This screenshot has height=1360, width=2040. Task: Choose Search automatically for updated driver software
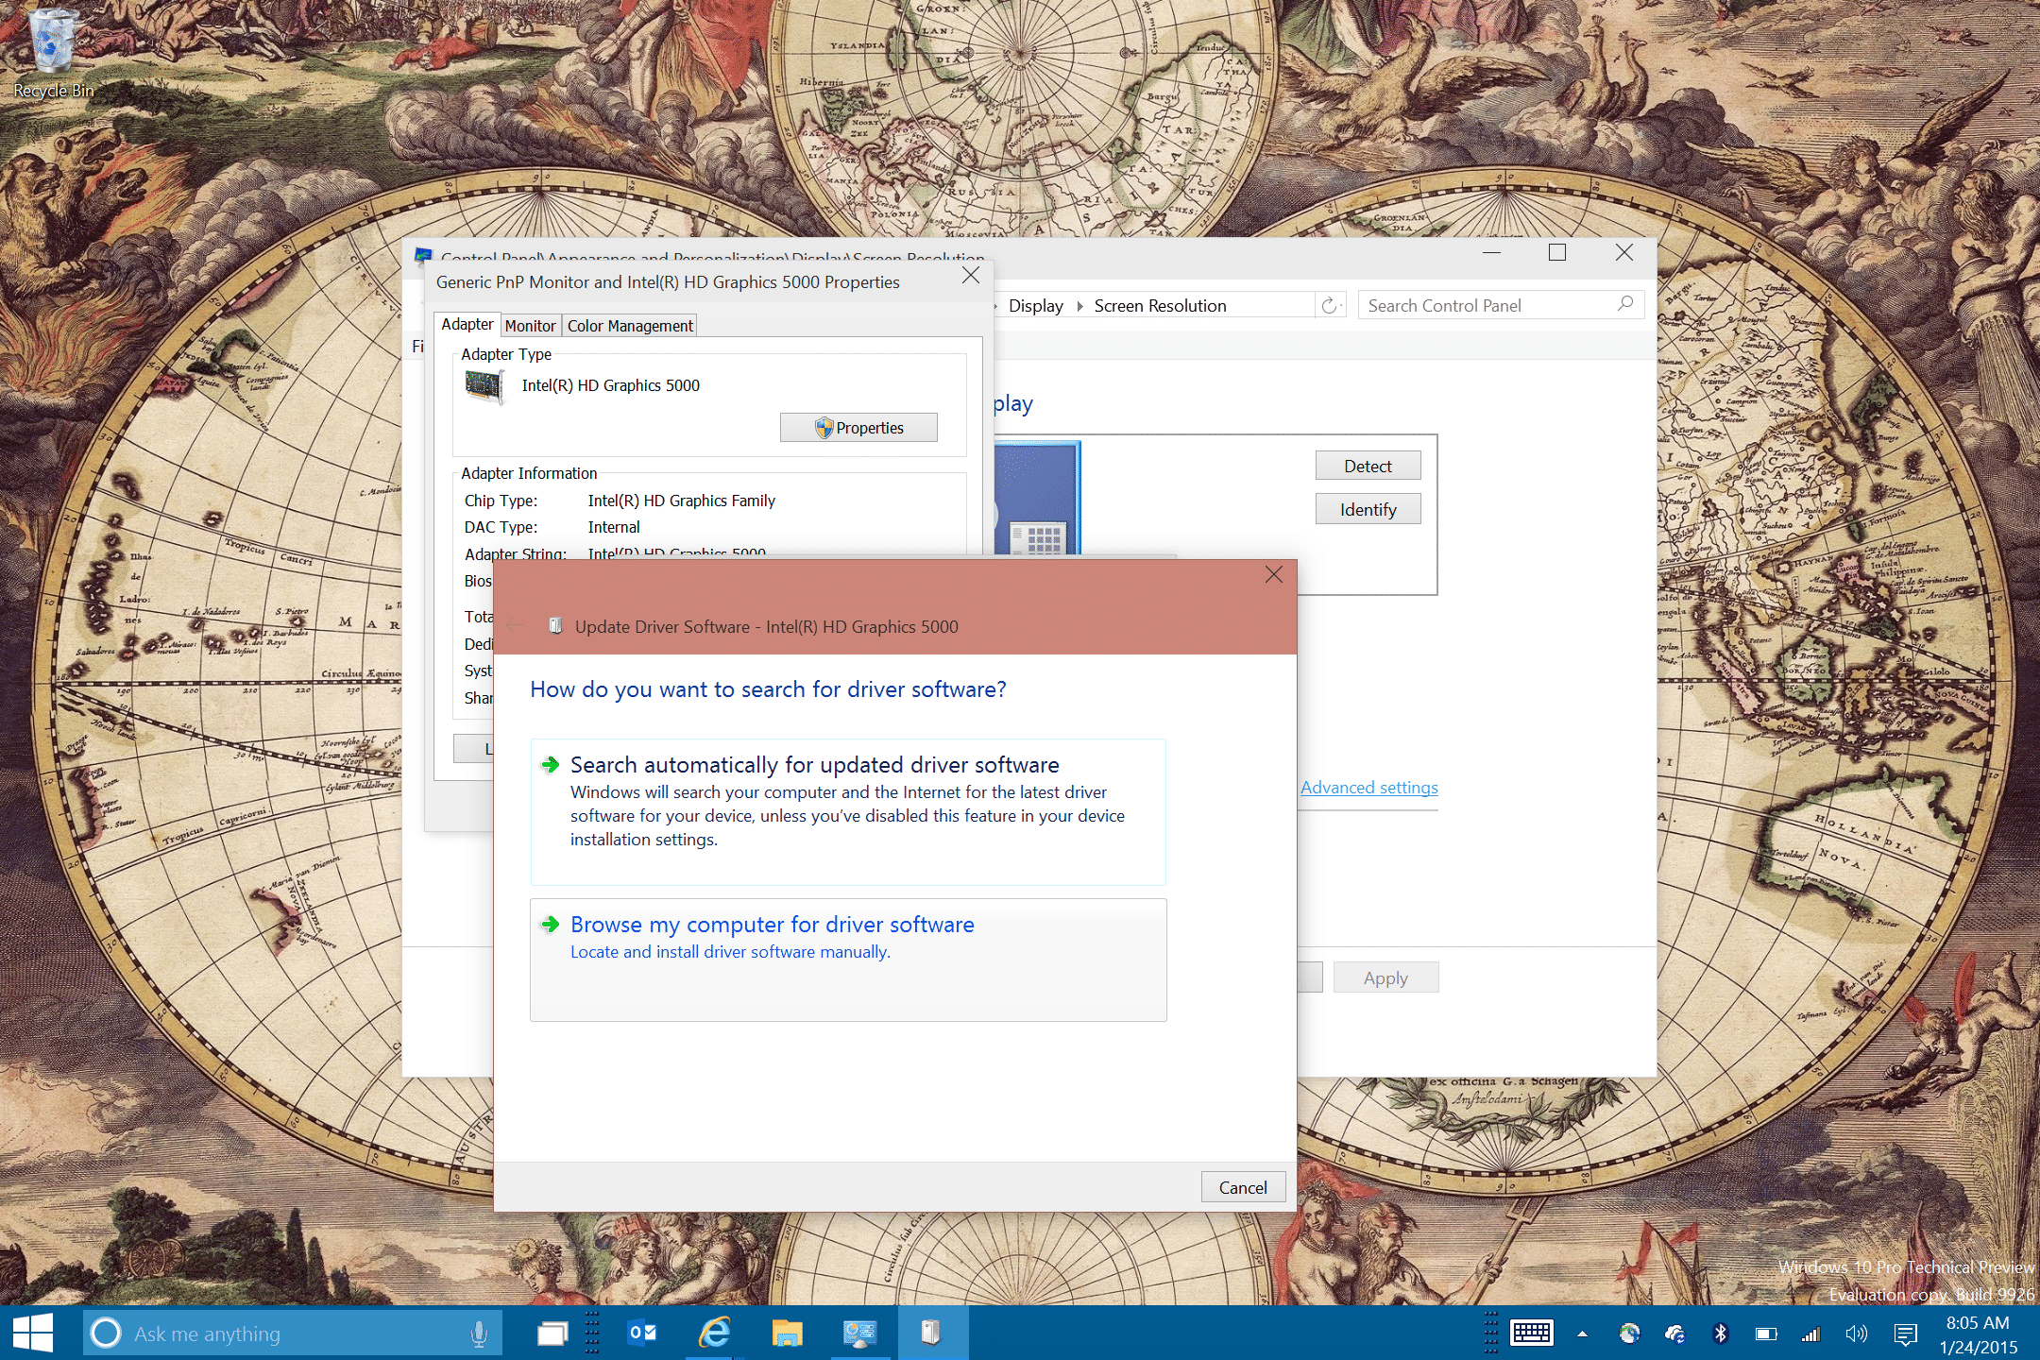[848, 811]
